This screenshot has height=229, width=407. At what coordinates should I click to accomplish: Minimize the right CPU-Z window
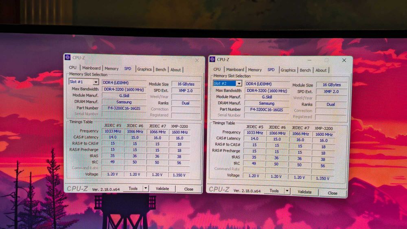coord(309,60)
